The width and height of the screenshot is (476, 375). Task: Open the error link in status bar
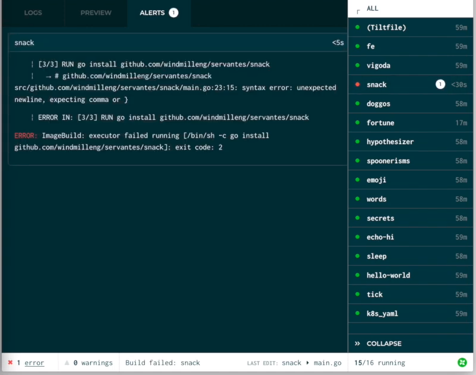click(34, 363)
